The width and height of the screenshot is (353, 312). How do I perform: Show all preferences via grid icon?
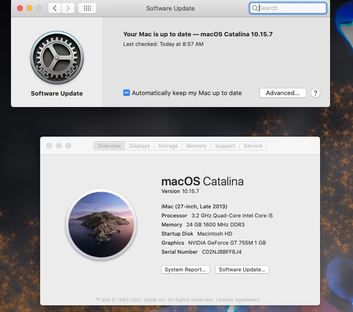tap(87, 8)
